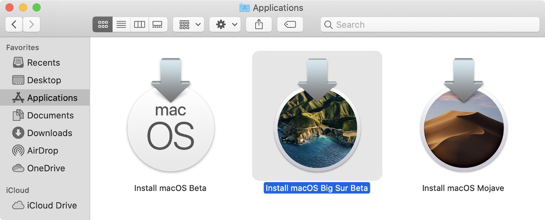Open the group-by arrangement dropdown
This screenshot has height=220, width=545.
189,24
